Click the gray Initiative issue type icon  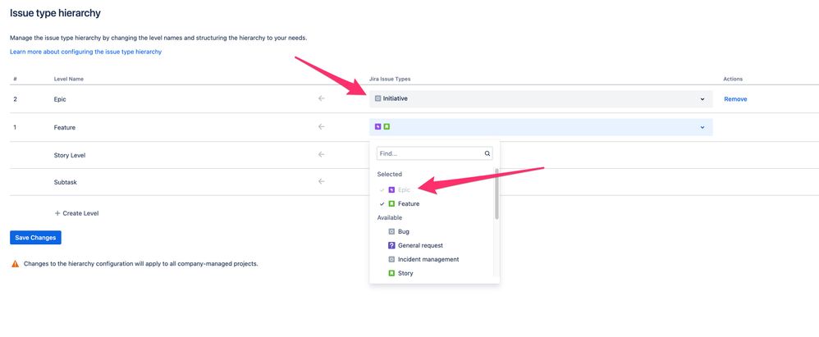point(378,98)
